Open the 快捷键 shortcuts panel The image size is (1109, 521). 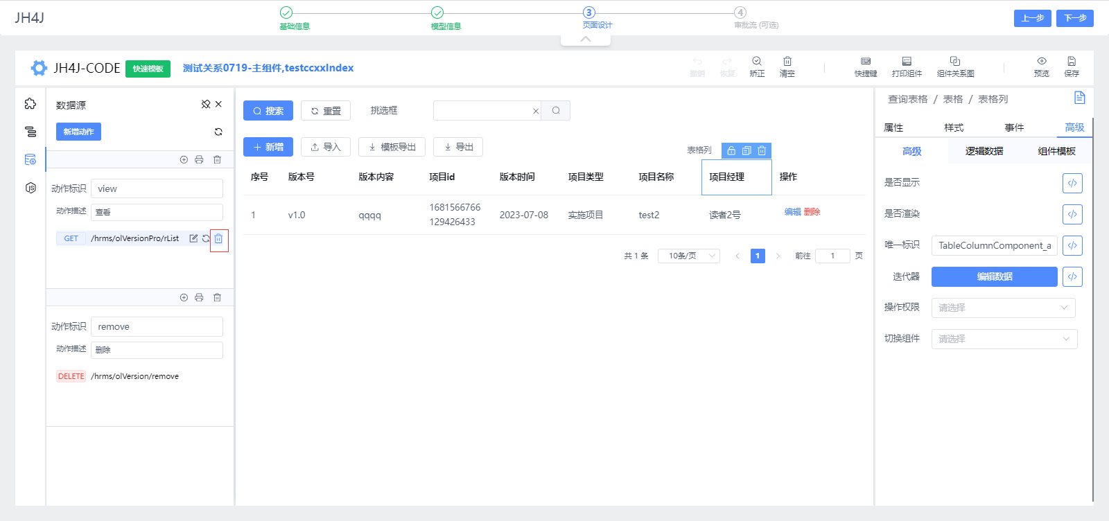pos(866,67)
